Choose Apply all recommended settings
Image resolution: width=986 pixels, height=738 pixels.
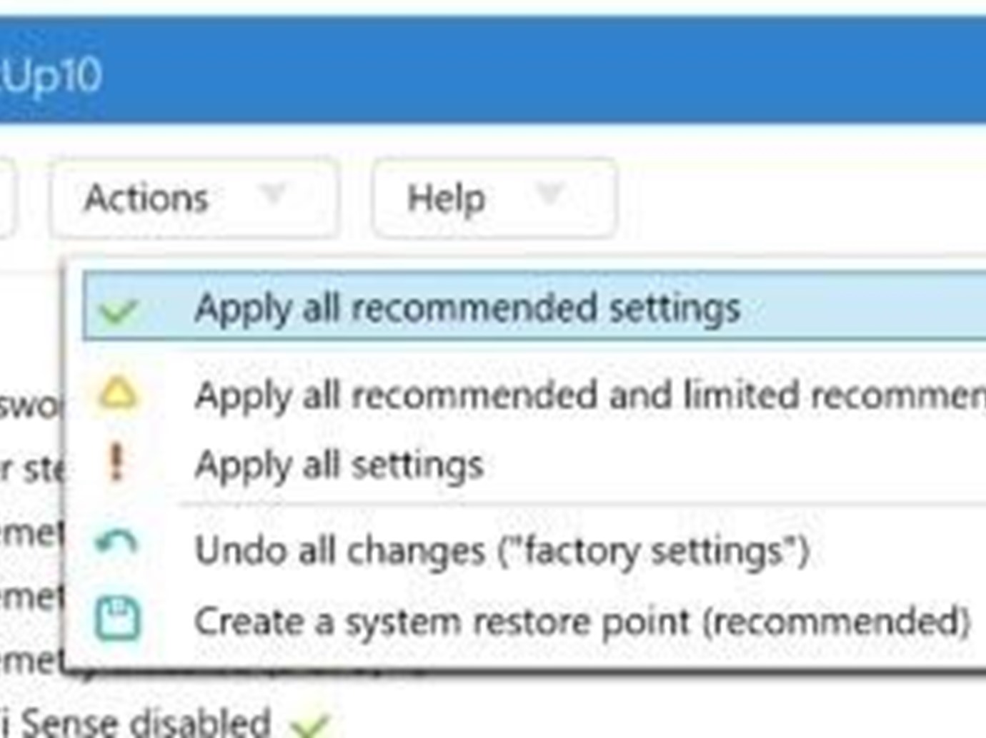[534, 306]
